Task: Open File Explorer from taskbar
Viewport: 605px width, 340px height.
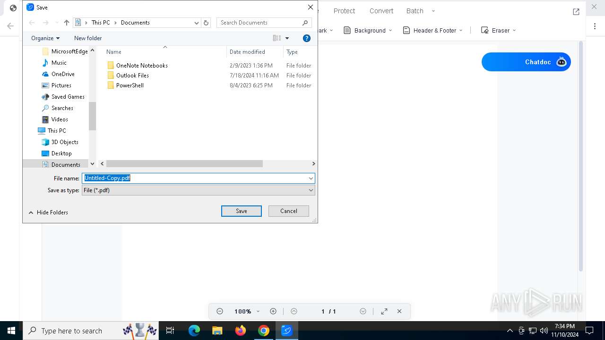Action: [x=217, y=331]
